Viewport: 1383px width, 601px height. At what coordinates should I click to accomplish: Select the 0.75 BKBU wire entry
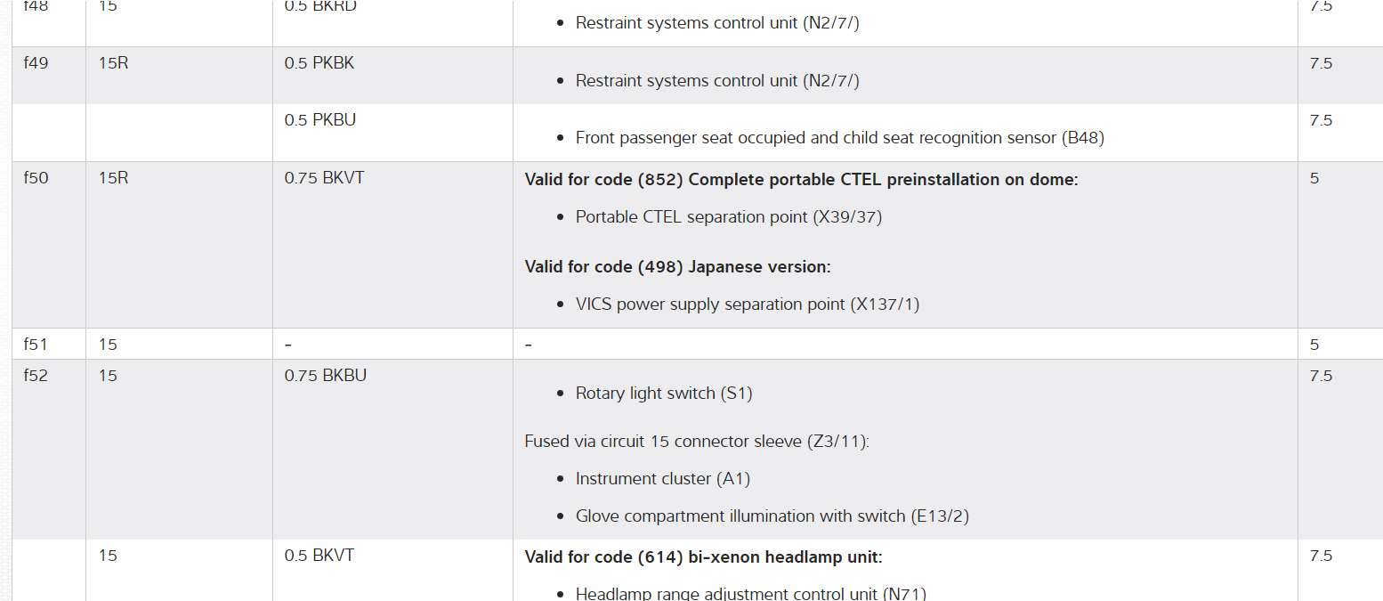coord(326,376)
